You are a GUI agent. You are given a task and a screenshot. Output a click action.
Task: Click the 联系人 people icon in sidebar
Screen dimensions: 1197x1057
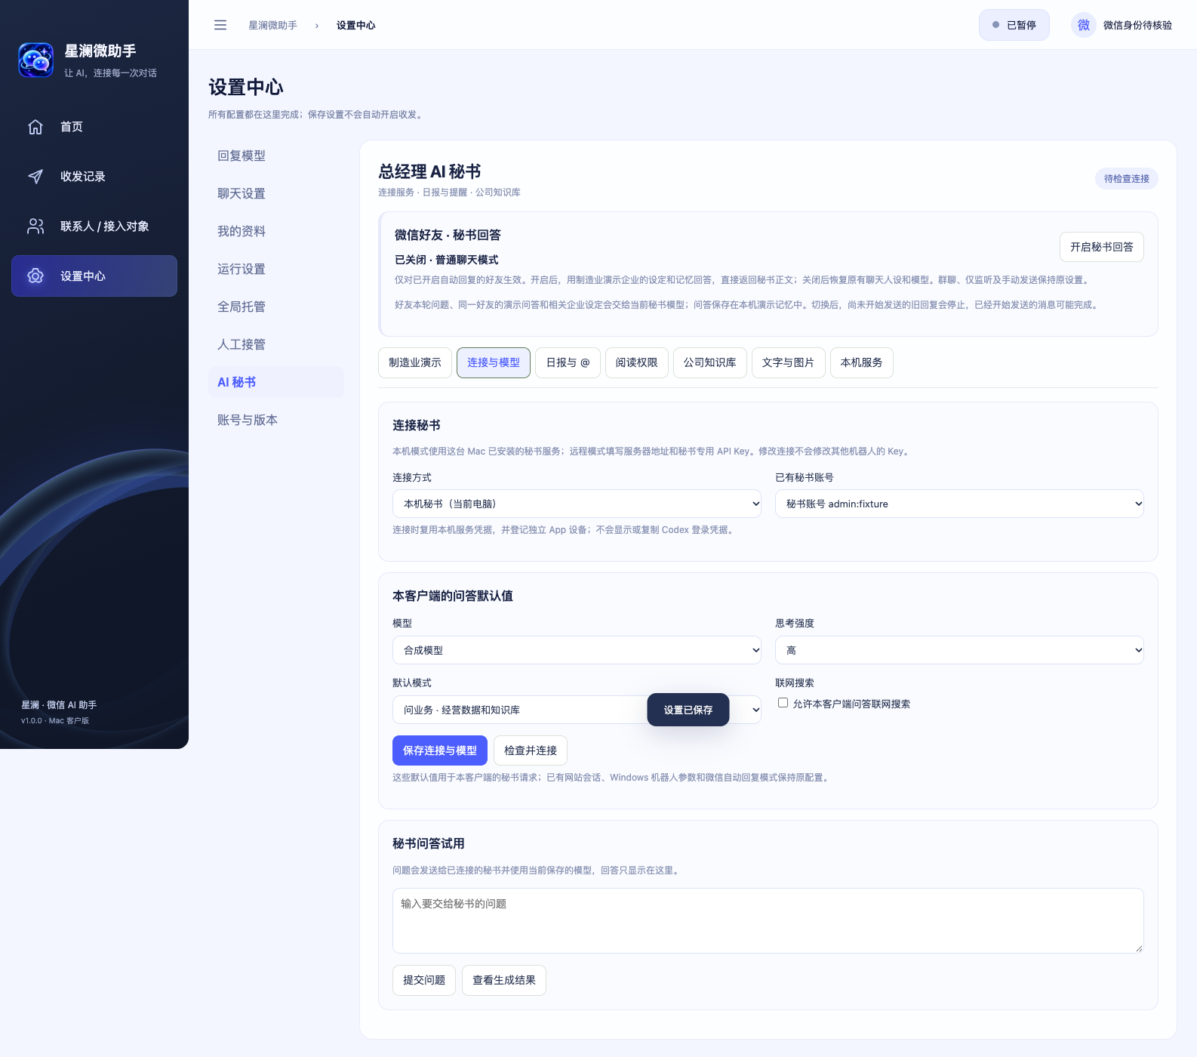[x=35, y=226]
